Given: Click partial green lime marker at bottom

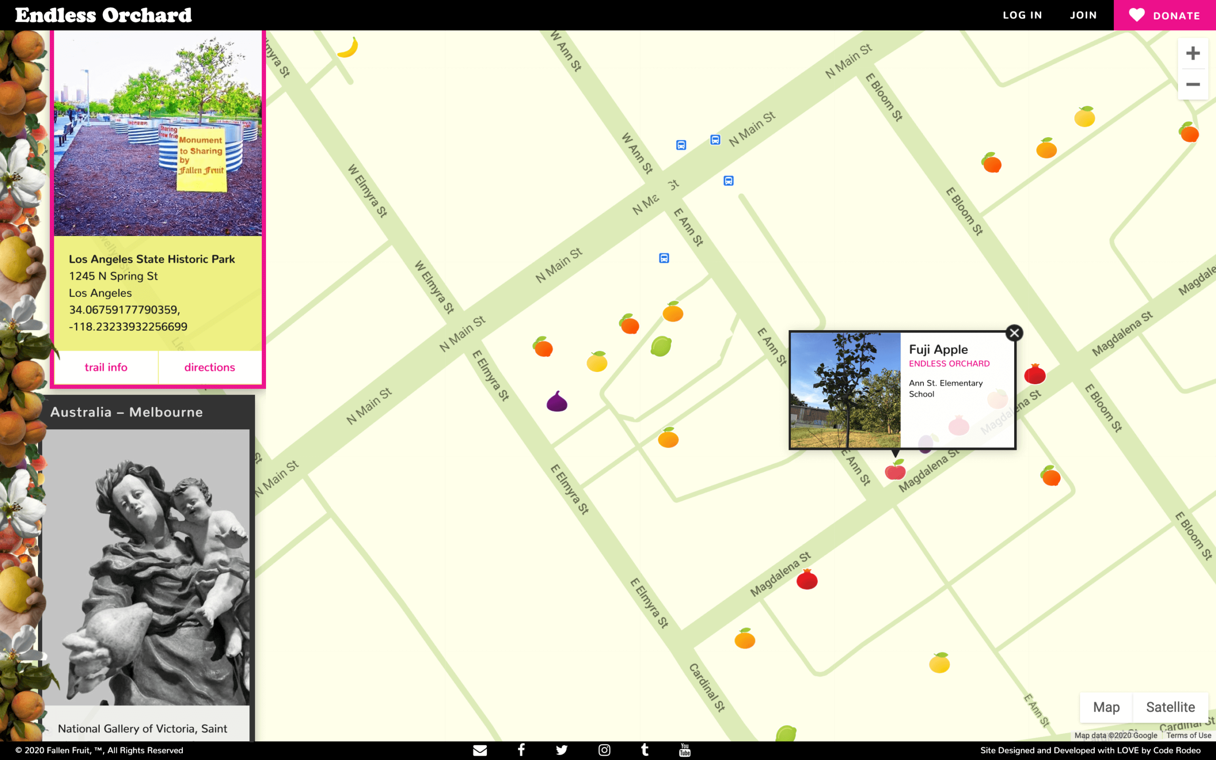Looking at the screenshot, I should coord(786,733).
